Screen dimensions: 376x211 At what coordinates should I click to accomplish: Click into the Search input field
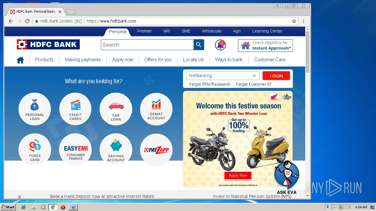click(147, 45)
